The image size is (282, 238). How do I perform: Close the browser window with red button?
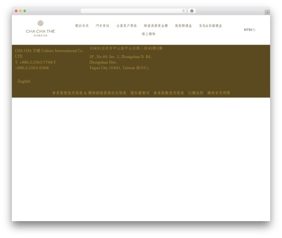pos(16,11)
